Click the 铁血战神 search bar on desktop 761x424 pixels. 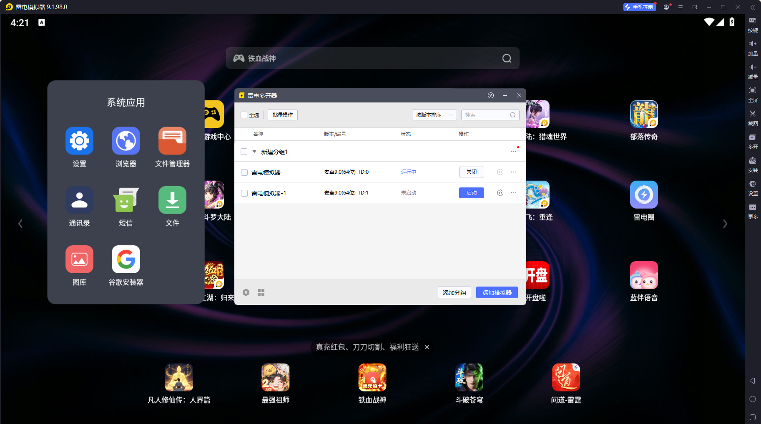pyautogui.click(x=372, y=58)
